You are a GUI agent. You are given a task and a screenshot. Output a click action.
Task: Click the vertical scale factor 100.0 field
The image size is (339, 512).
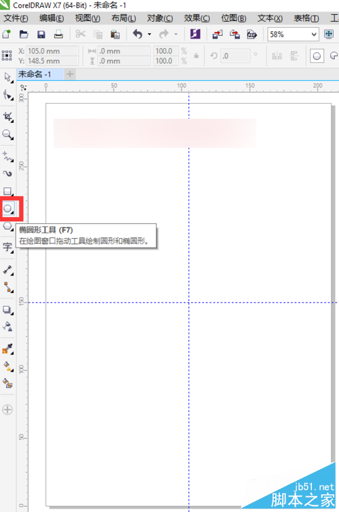point(166,61)
